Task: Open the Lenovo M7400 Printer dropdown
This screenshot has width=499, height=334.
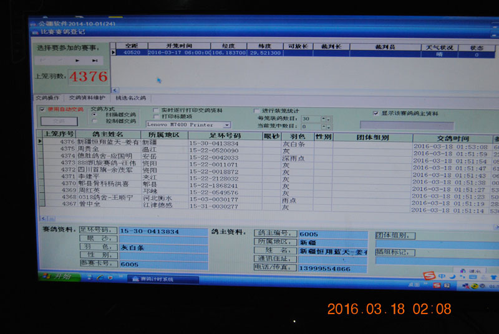Action: click(x=226, y=125)
